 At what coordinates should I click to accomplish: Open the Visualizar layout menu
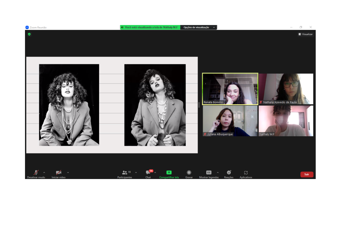tap(305, 34)
